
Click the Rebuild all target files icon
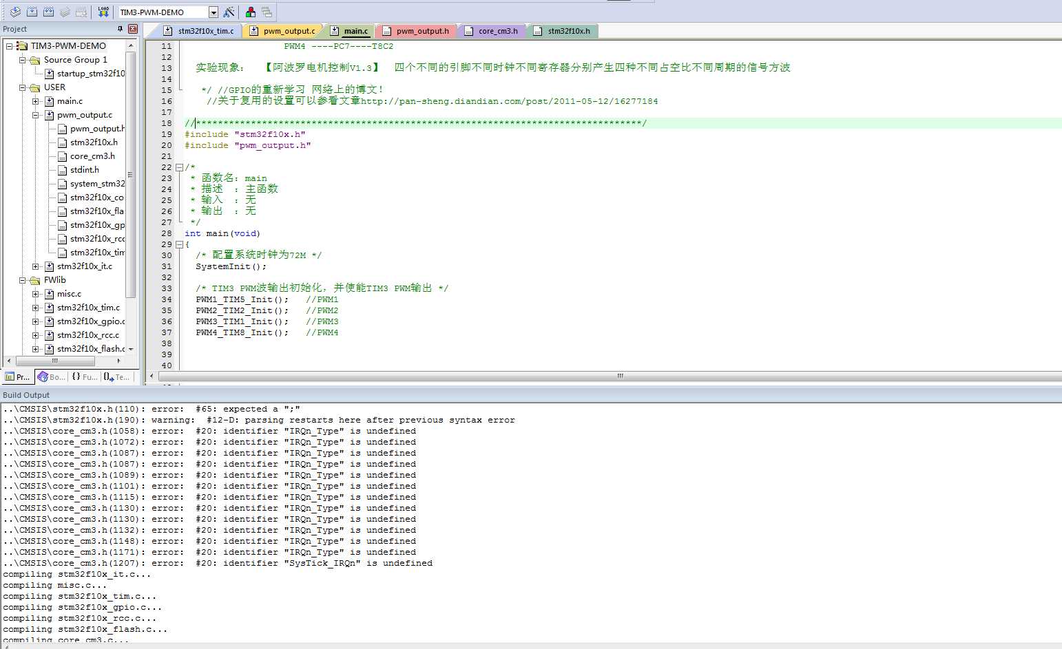point(48,12)
